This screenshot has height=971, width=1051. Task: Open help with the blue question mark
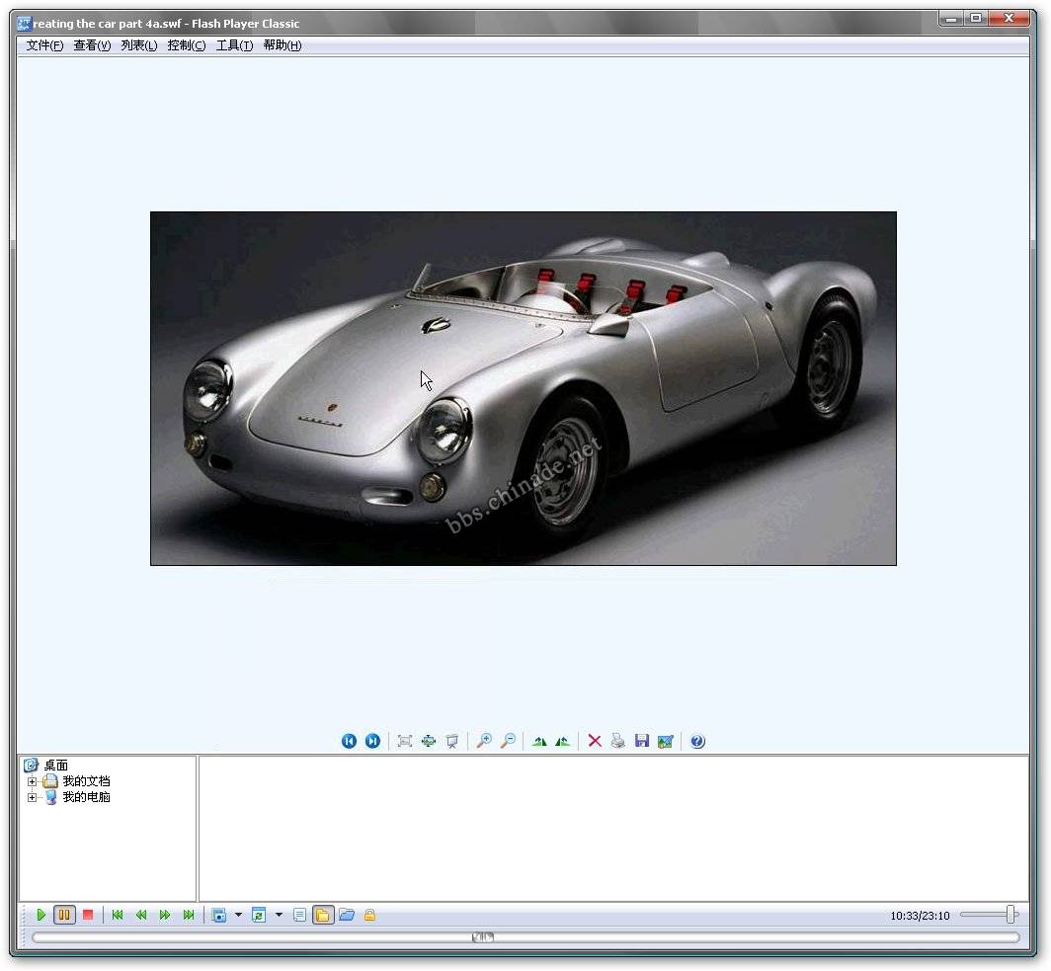pos(697,741)
